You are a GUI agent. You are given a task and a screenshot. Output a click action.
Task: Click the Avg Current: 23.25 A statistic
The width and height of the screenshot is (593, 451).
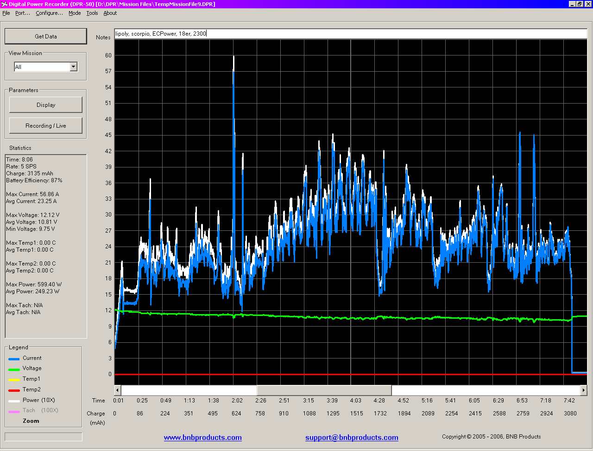[31, 201]
